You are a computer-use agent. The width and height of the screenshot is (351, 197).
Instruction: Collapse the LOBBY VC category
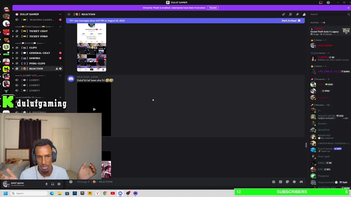click(x=31, y=76)
